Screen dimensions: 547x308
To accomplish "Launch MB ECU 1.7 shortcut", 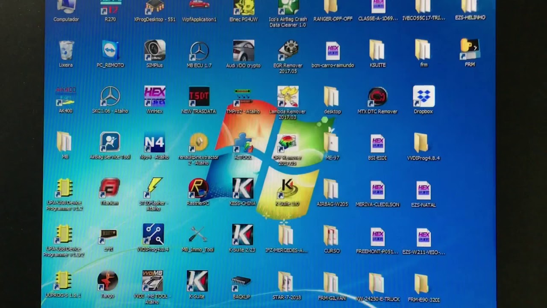I will coord(199,54).
